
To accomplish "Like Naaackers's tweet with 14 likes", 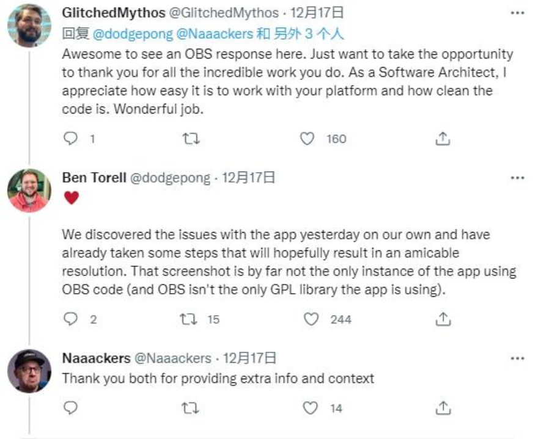I will [311, 408].
